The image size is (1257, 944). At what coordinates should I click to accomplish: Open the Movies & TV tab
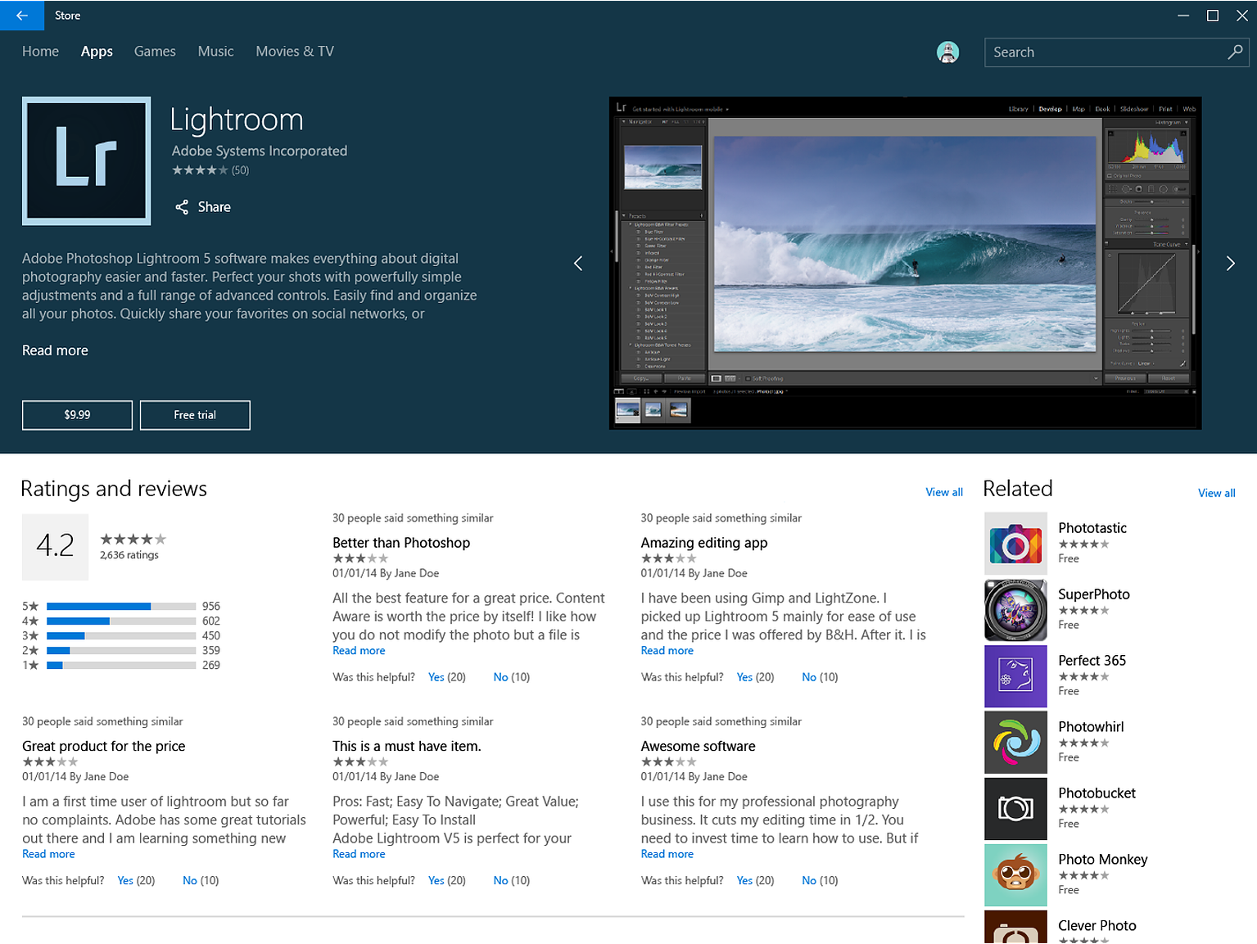click(x=295, y=52)
